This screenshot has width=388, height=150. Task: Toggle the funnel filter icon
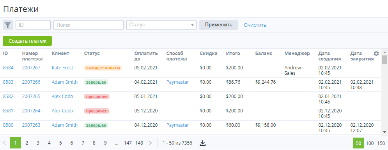point(8,25)
